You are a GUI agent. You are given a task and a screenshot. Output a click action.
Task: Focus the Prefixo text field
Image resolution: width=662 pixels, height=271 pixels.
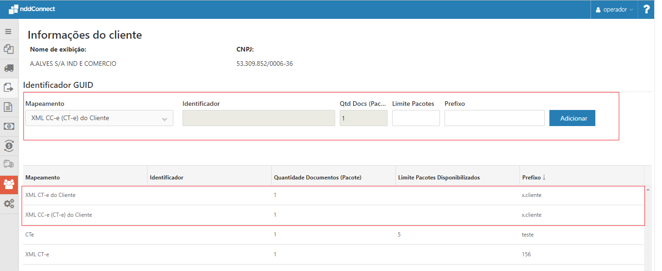(x=494, y=118)
